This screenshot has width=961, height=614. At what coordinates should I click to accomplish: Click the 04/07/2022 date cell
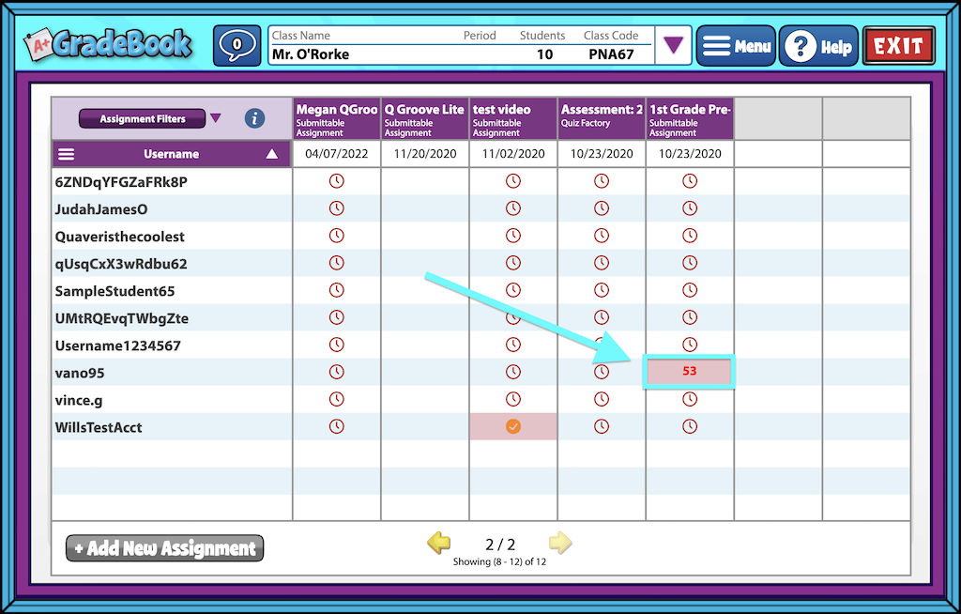[337, 154]
